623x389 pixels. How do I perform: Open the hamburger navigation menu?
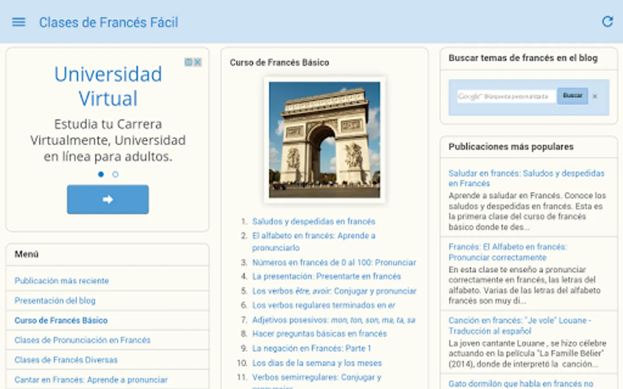pyautogui.click(x=19, y=22)
